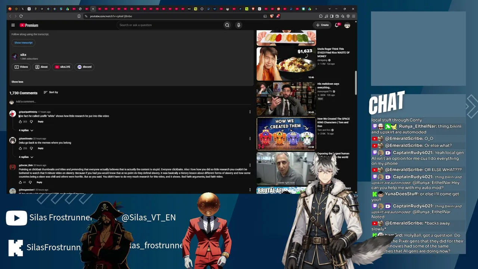Image resolution: width=478 pixels, height=269 pixels.
Task: Click the YouTube search magnifier button
Action: click(227, 25)
